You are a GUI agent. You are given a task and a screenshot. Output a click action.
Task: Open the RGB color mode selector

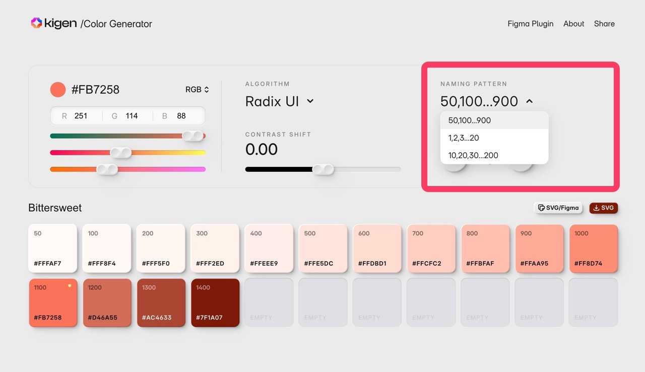point(197,90)
